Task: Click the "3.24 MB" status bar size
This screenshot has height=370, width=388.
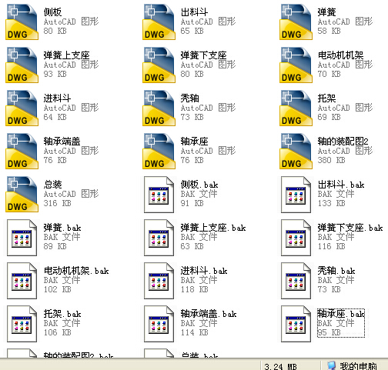Action: (280, 366)
